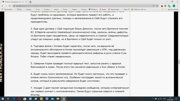This screenshot has width=180, height=101.
Task: Click the green extension icon in toolbar
Action: (x=169, y=6)
